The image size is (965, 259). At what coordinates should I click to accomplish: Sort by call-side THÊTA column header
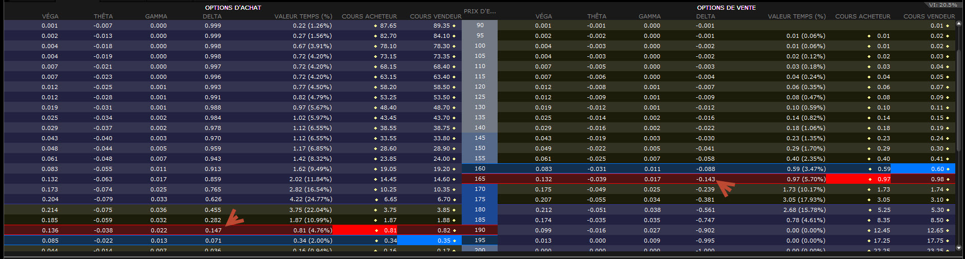(103, 16)
